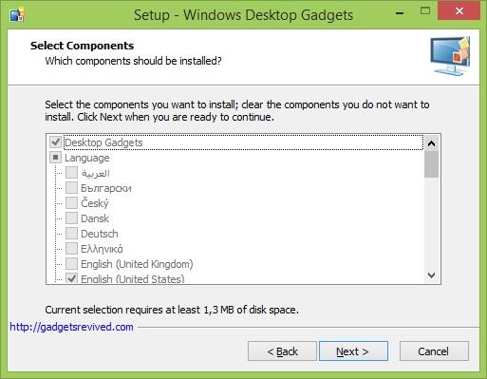Viewport: 487px width, 379px height.
Task: Check the Dansk language option
Action: click(x=71, y=218)
